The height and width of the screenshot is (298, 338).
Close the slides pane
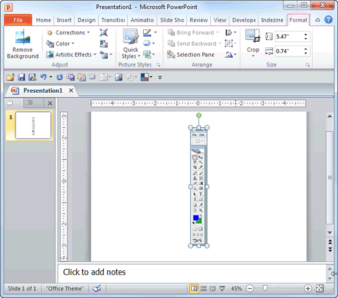point(50,103)
